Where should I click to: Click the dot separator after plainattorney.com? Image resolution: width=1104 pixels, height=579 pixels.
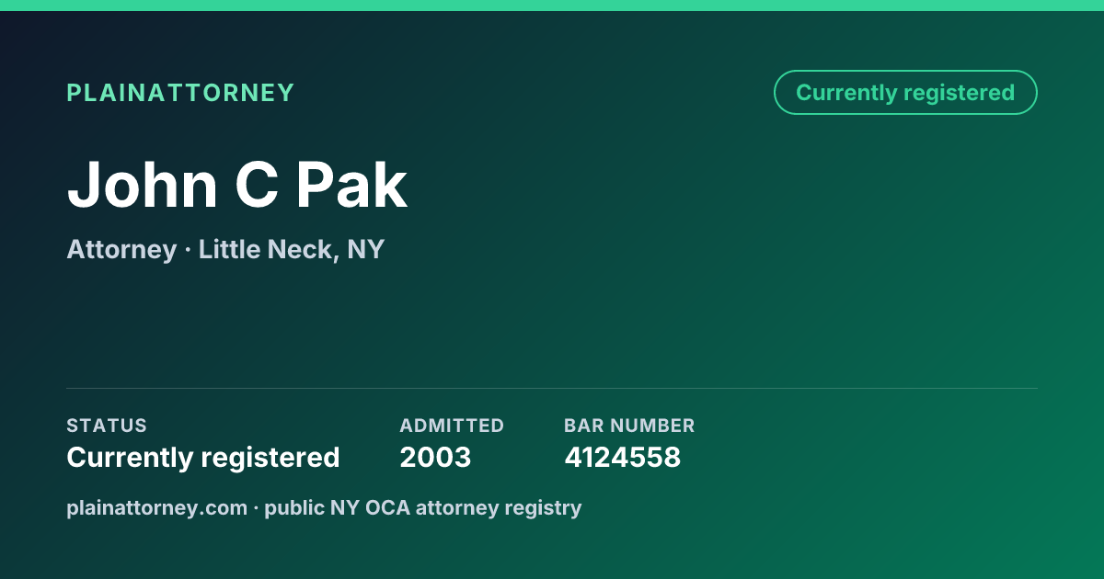tap(256, 507)
